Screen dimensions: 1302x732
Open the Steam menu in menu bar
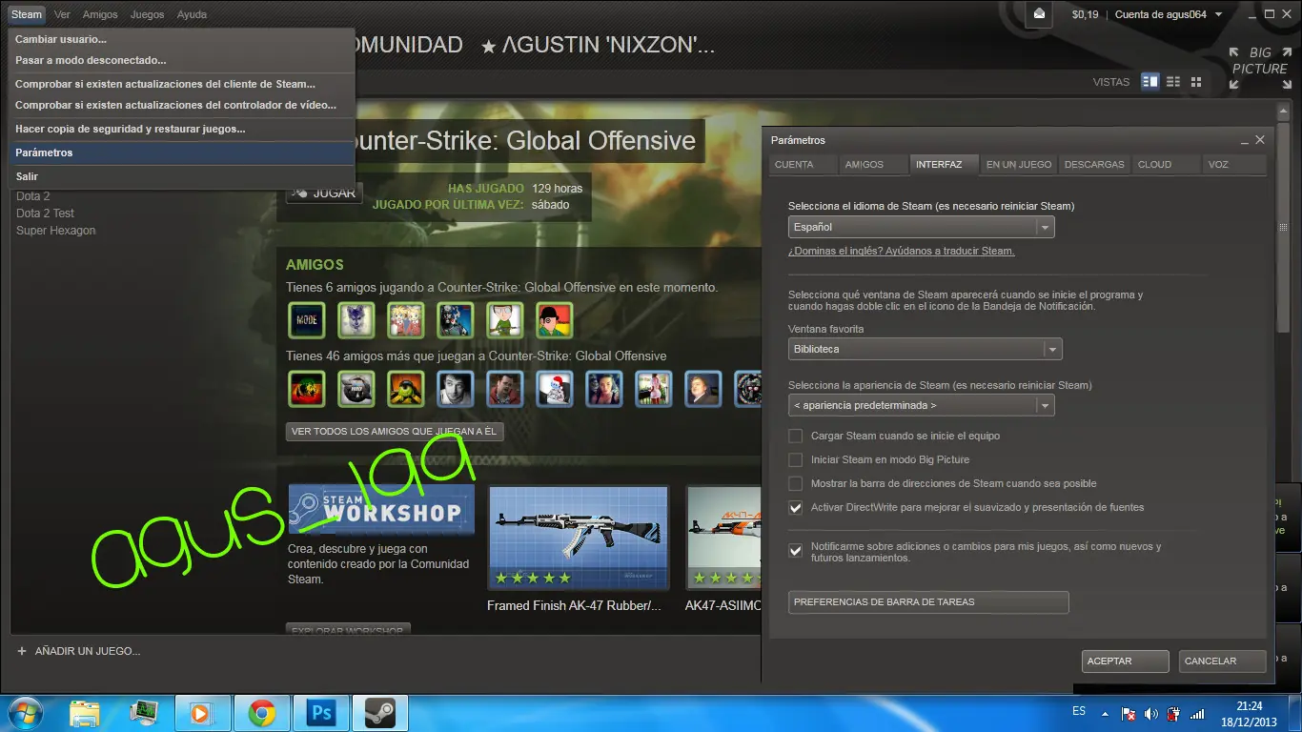point(27,14)
